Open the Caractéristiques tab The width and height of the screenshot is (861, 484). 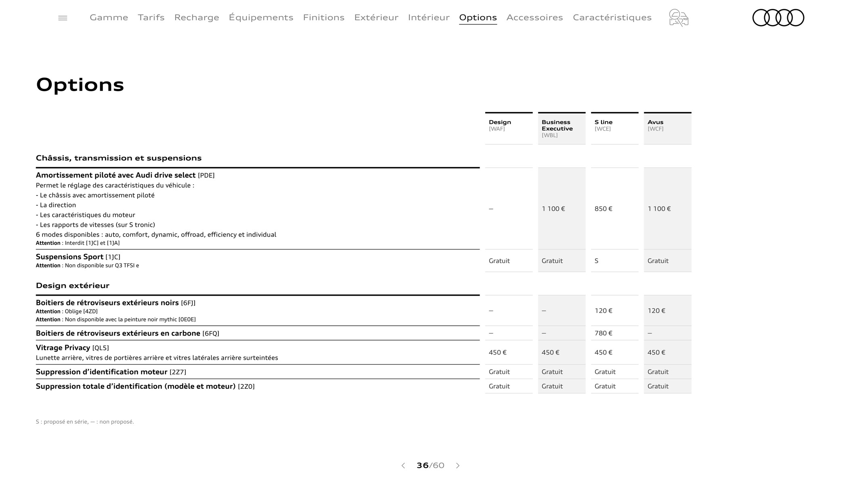tap(612, 17)
